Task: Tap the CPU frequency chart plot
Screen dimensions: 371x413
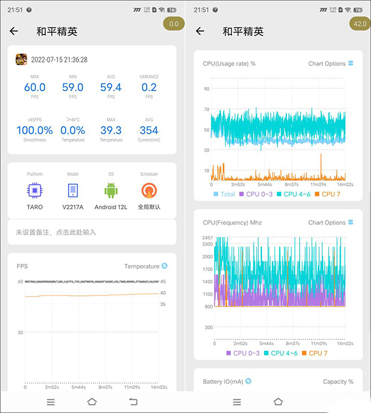Action: point(279,288)
